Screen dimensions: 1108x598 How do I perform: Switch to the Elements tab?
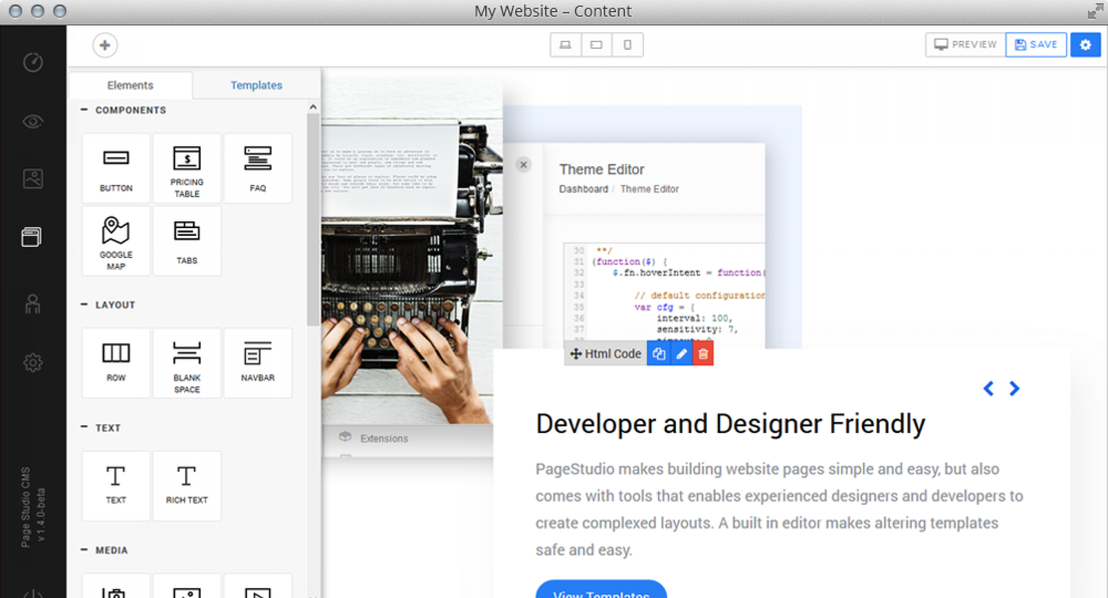click(x=130, y=85)
